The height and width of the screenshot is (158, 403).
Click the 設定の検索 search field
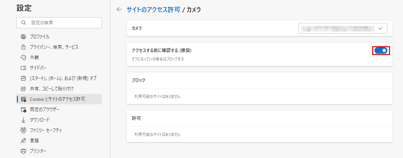tap(59, 23)
